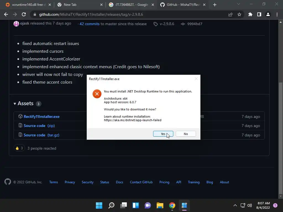283x212 pixels.
Task: Open Blog footer link
Action: 209,182
